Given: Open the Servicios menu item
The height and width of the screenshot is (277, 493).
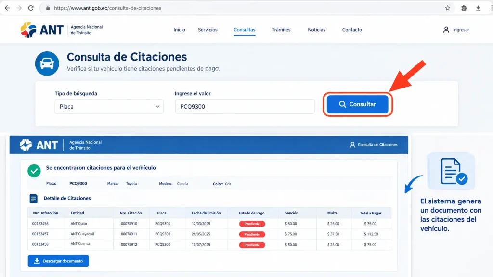Looking at the screenshot, I should [208, 30].
